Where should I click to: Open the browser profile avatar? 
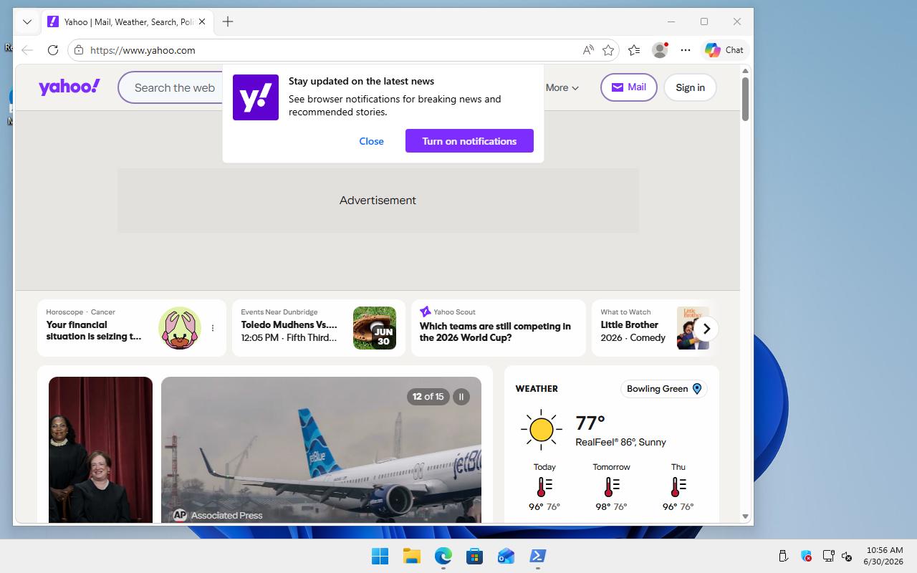(x=660, y=50)
